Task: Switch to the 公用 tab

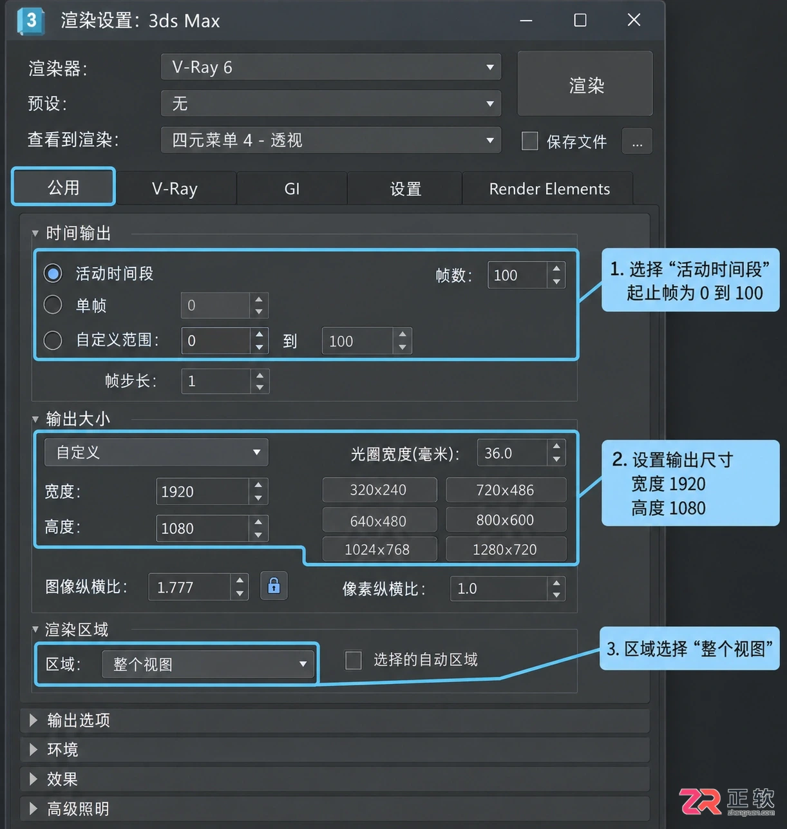Action: [x=63, y=187]
